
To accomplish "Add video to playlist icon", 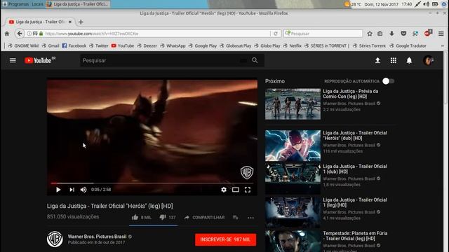I will point(236,218).
